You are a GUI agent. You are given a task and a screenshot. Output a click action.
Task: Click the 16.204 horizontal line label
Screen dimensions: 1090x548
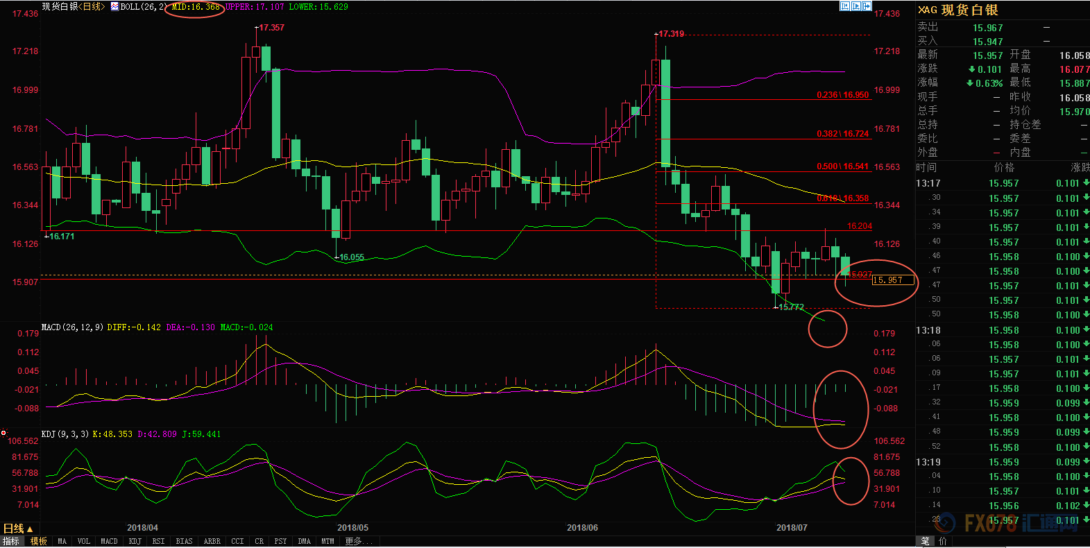point(859,226)
